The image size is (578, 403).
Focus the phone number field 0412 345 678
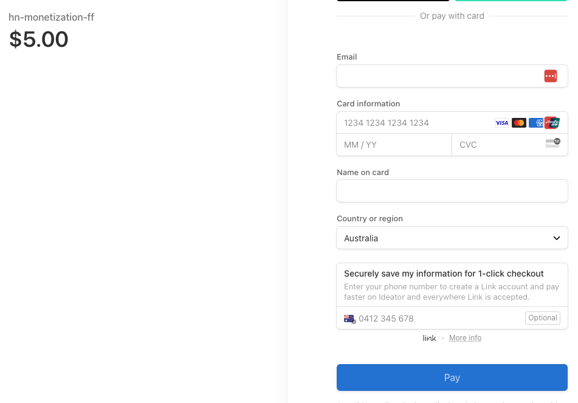[441, 319]
